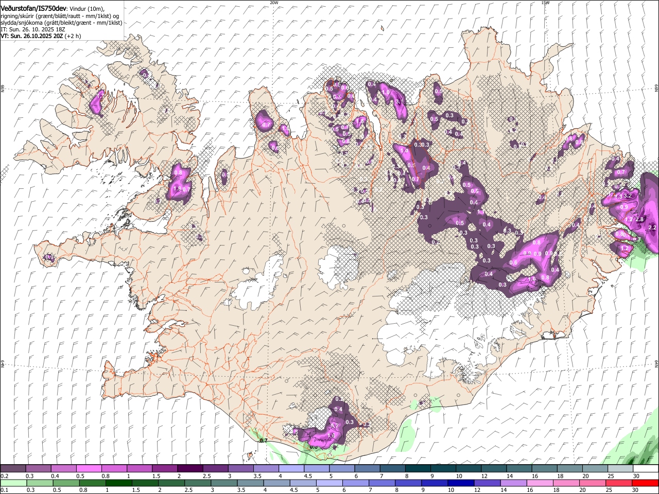Click bottom legend swatch between 16 and 18
Image resolution: width=659 pixels, height=494 pixels.
tap(541, 483)
